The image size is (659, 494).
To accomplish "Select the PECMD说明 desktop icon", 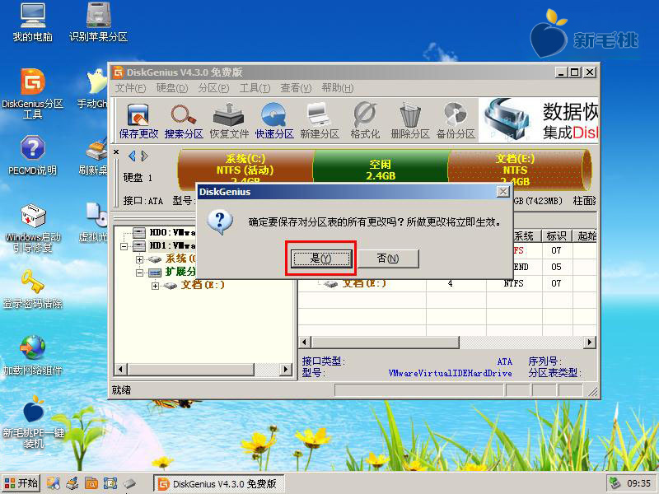I will [x=32, y=155].
